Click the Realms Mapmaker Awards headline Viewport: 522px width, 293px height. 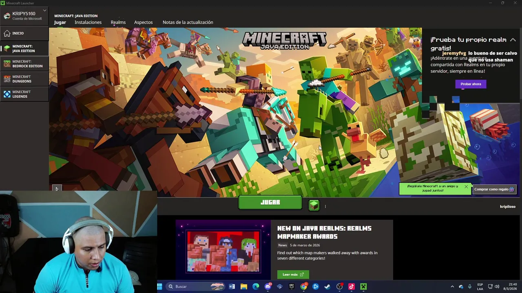pyautogui.click(x=324, y=232)
